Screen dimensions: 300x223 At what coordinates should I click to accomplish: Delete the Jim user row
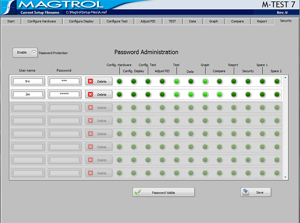[98, 94]
